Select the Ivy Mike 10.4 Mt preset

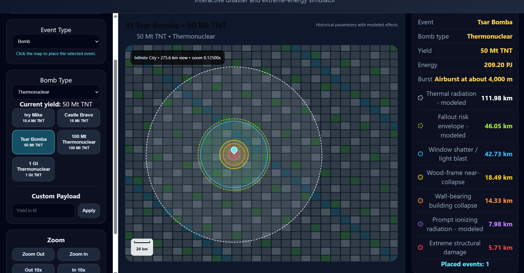pyautogui.click(x=33, y=118)
